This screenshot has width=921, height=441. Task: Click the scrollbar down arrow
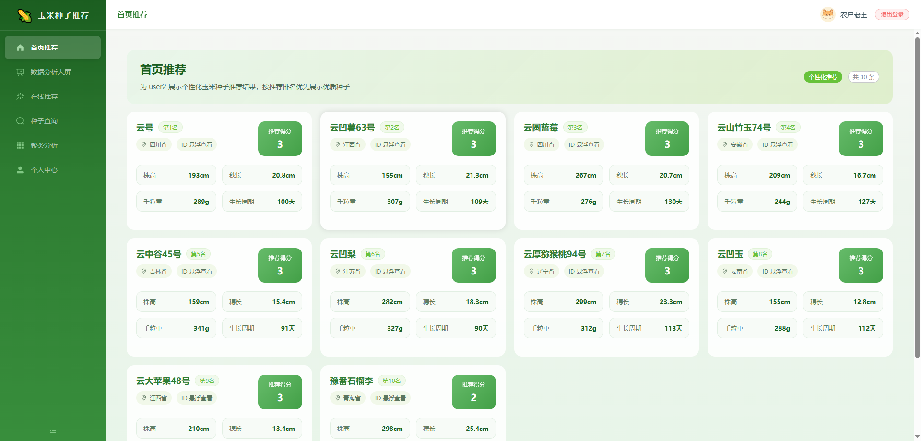pos(917,437)
